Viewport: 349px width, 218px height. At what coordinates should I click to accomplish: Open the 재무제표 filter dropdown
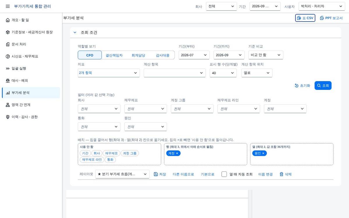coord(146,109)
